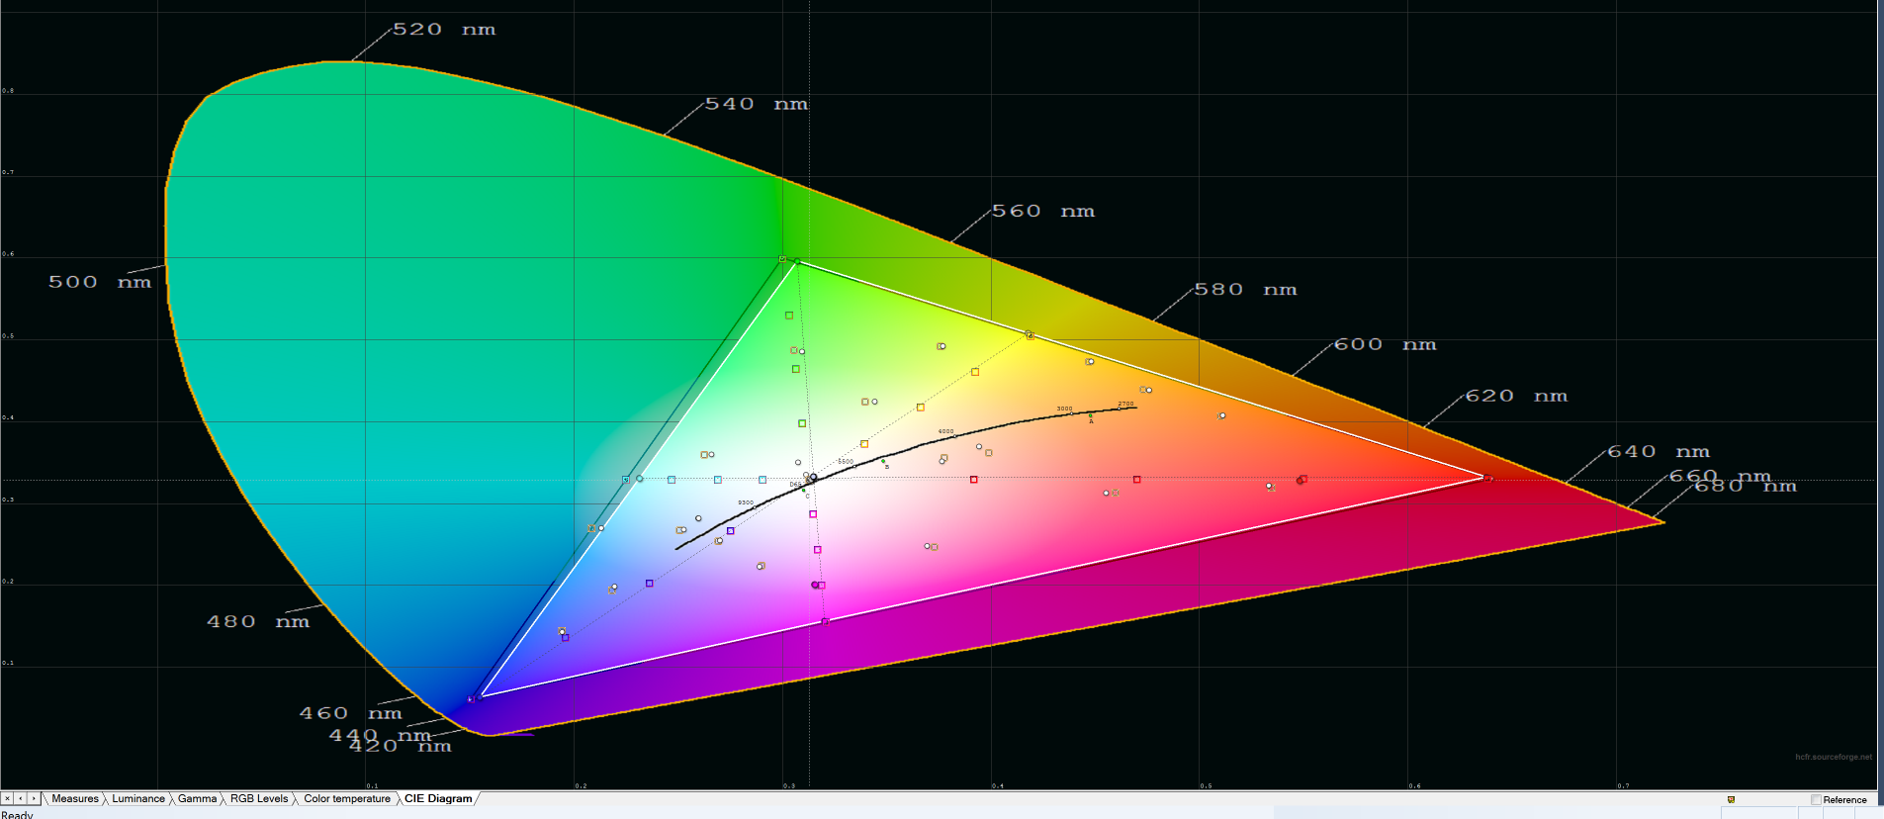1884x819 pixels.
Task: Click the "640 nm" wavelength label
Action: (x=1659, y=451)
